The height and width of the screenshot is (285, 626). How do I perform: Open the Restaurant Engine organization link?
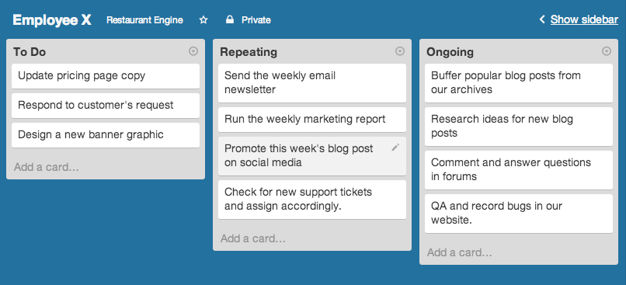pos(144,20)
